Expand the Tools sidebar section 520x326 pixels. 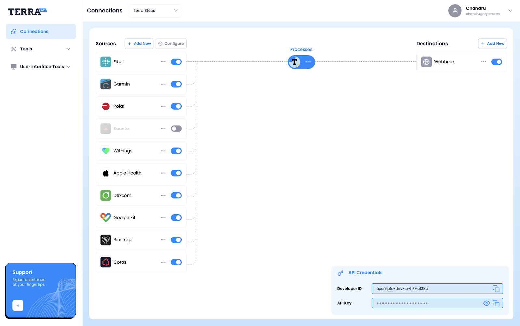pos(40,49)
